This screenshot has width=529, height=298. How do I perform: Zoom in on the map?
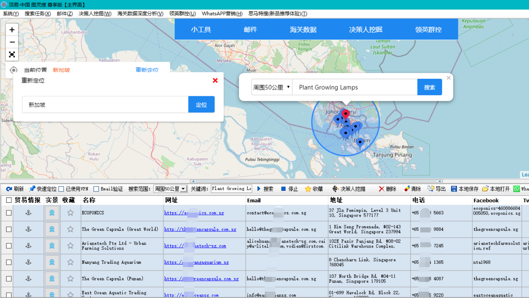click(x=12, y=30)
